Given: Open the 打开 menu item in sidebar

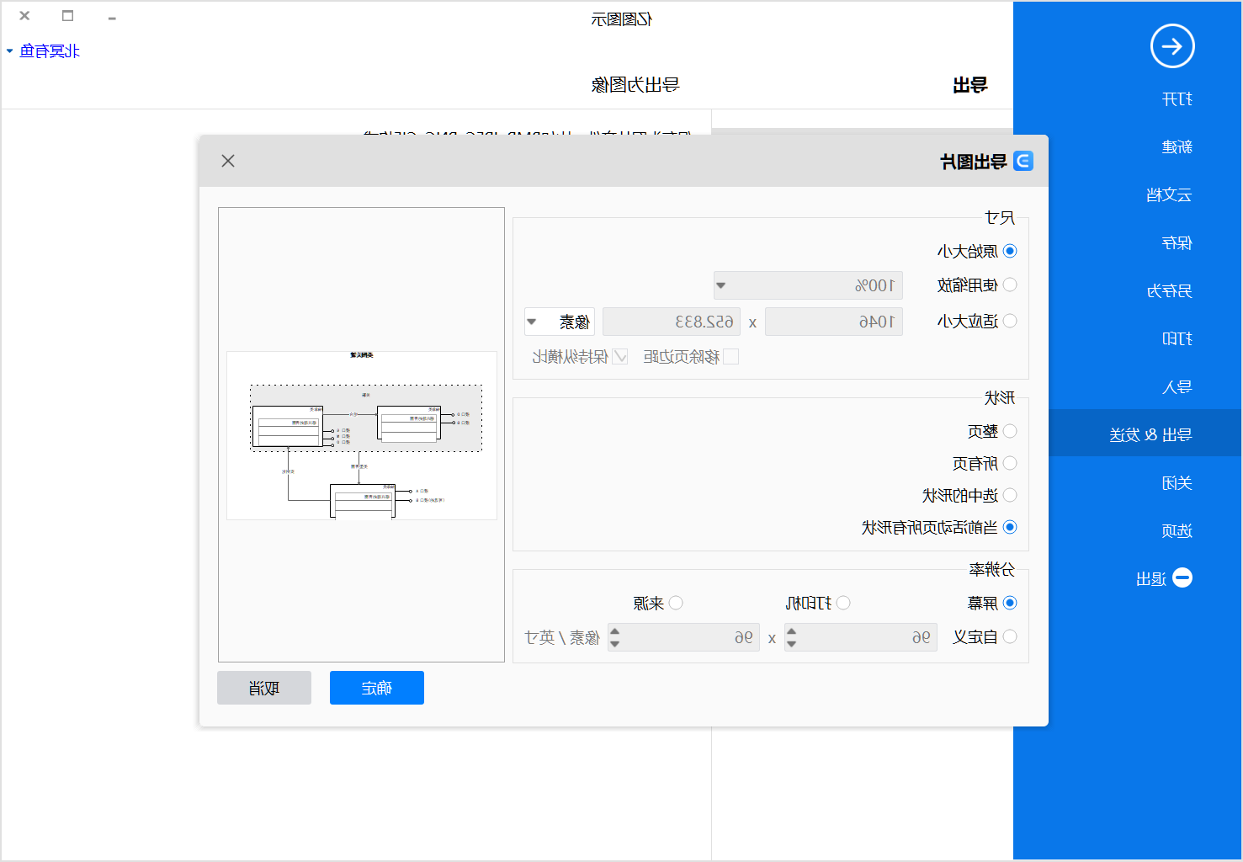Looking at the screenshot, I should [x=1177, y=99].
